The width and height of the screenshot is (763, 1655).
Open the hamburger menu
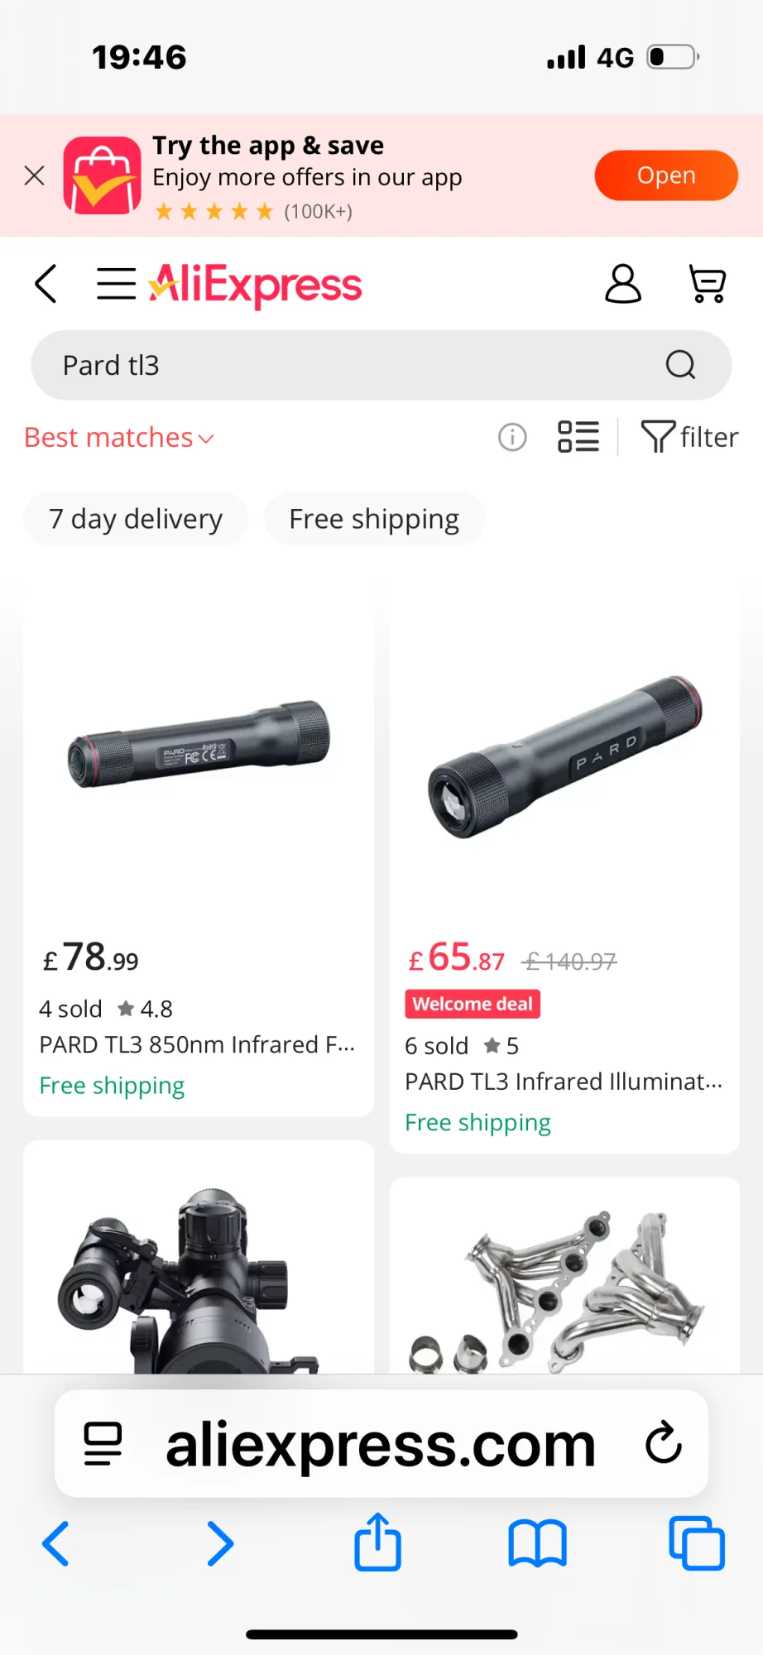click(x=116, y=284)
